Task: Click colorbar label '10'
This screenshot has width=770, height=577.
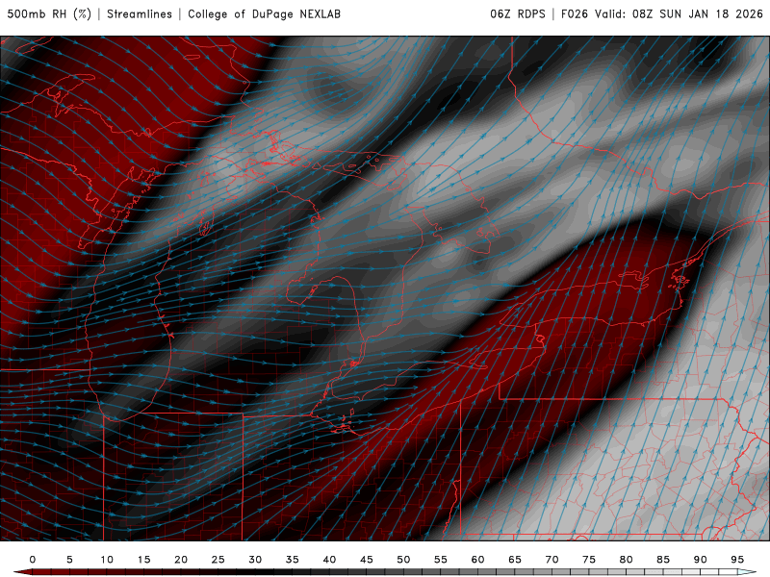Action: point(107,560)
